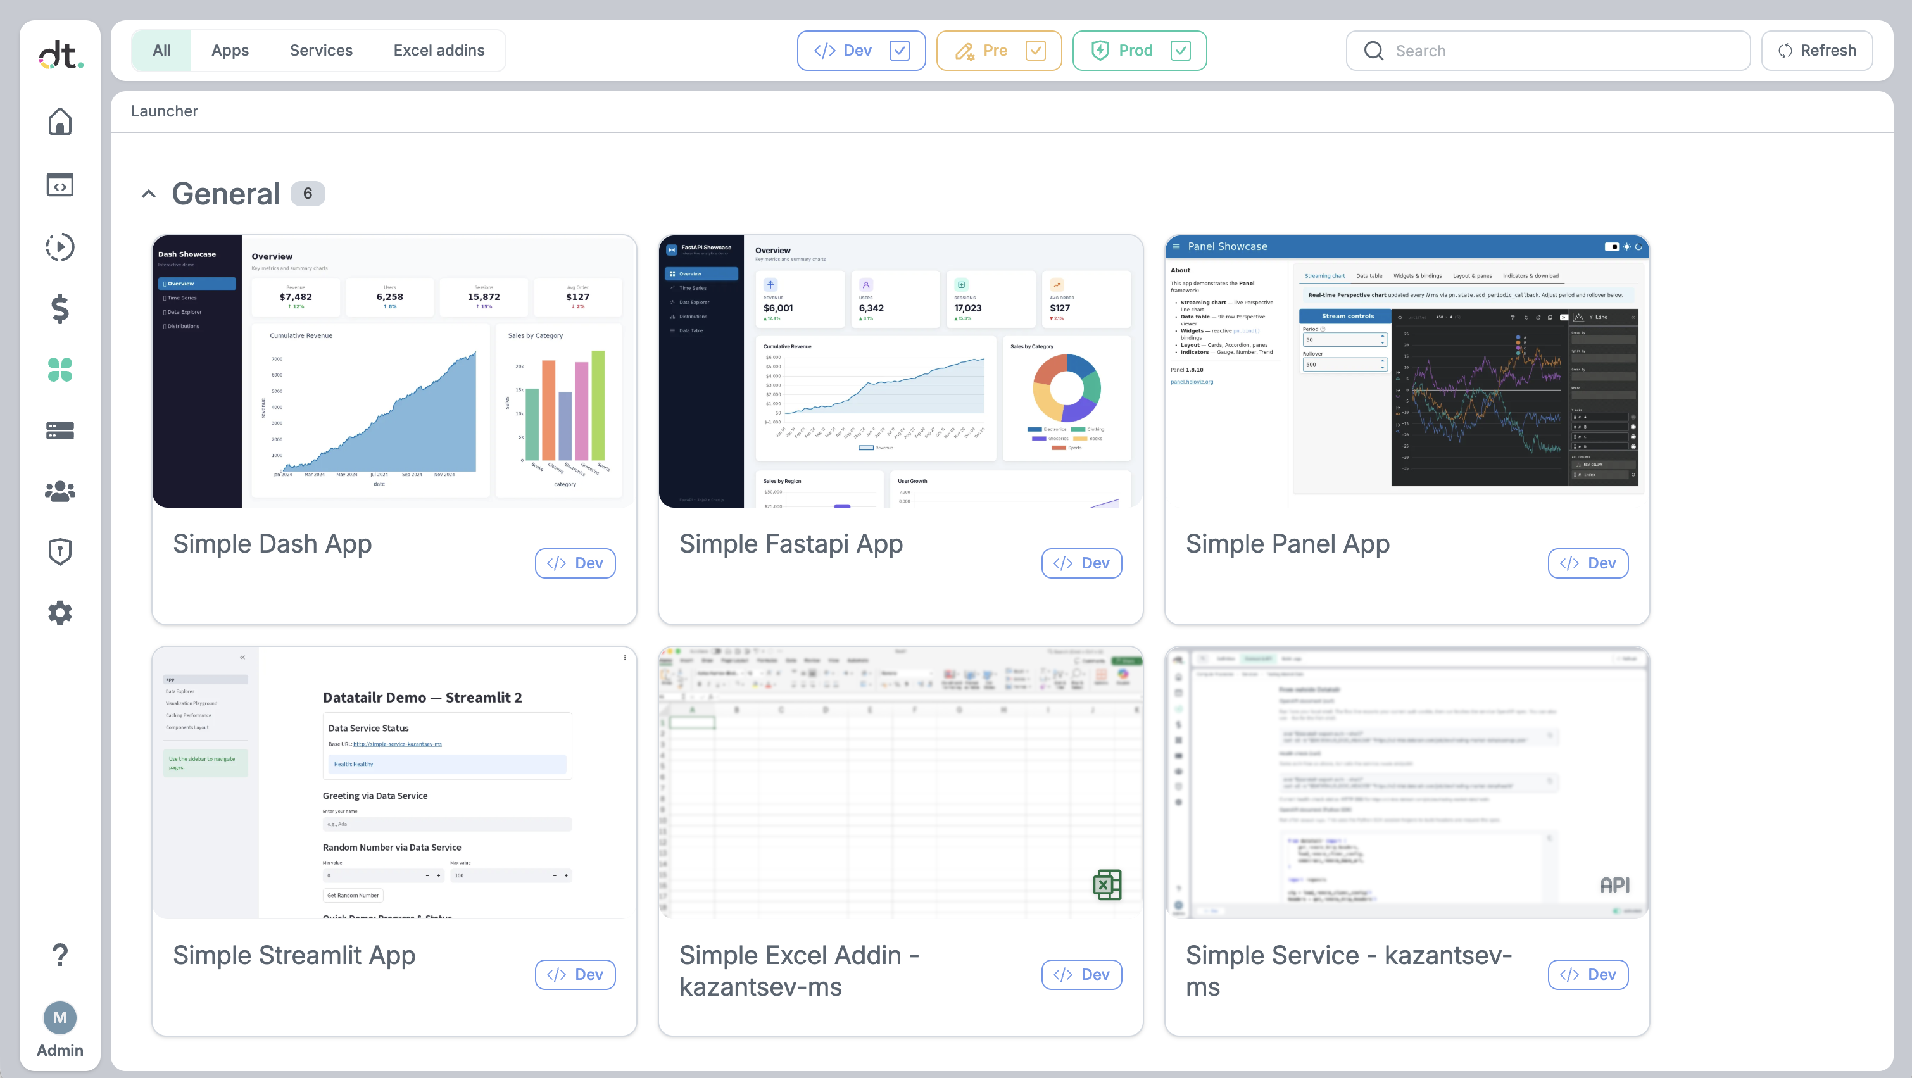Image resolution: width=1912 pixels, height=1078 pixels.
Task: Click the Simple Panel App title
Action: (x=1288, y=544)
